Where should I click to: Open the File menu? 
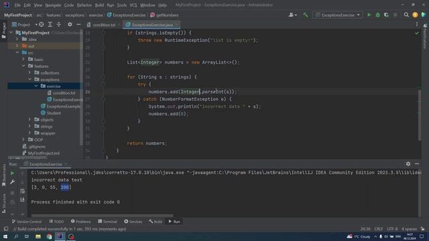point(17,5)
